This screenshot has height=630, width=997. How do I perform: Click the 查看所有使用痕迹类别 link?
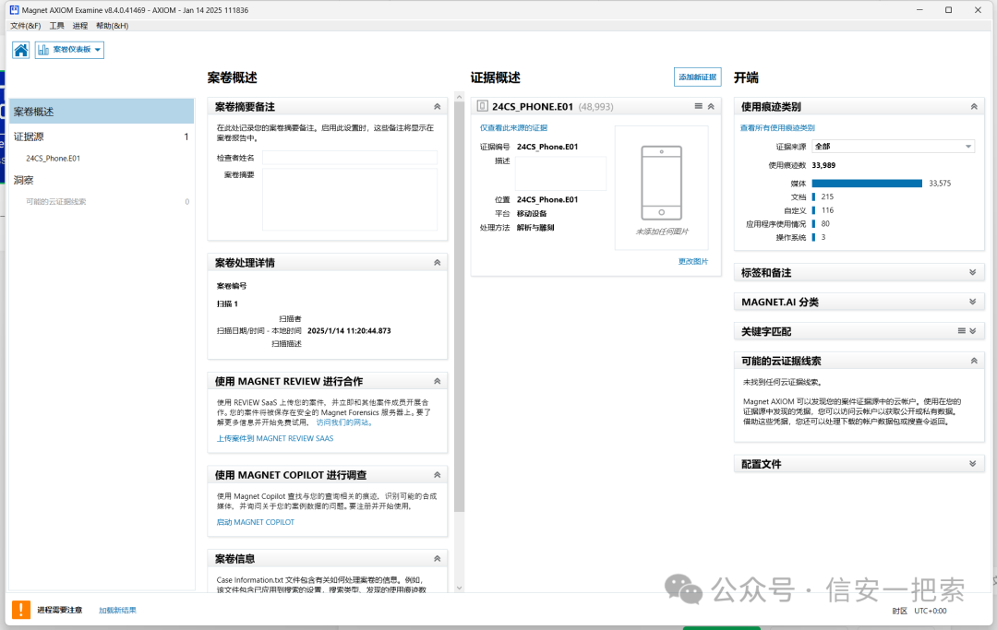point(777,127)
